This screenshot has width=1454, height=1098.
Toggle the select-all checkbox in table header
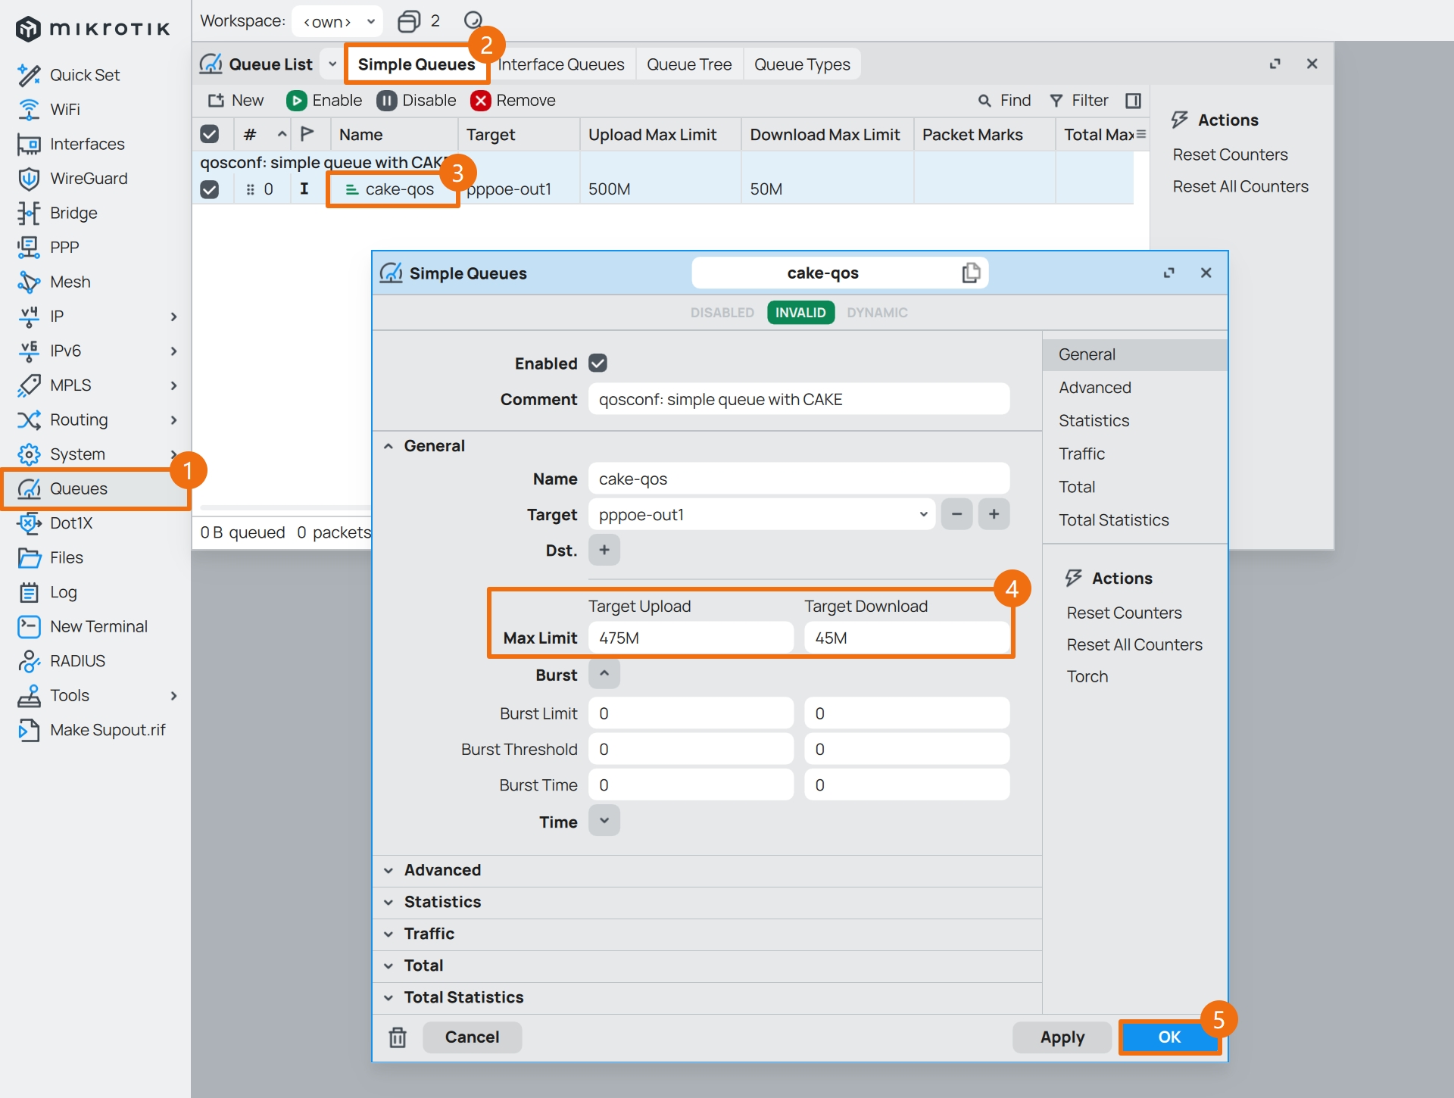(x=210, y=134)
